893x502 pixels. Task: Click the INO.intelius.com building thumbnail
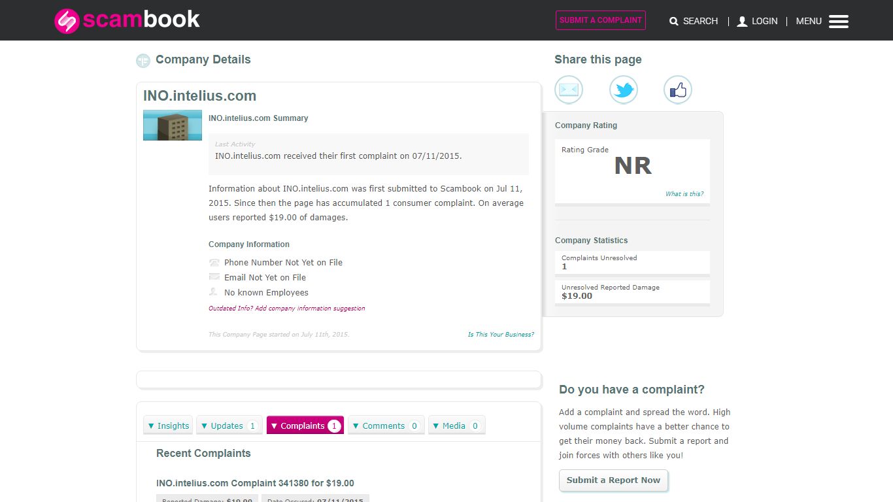pos(173,125)
